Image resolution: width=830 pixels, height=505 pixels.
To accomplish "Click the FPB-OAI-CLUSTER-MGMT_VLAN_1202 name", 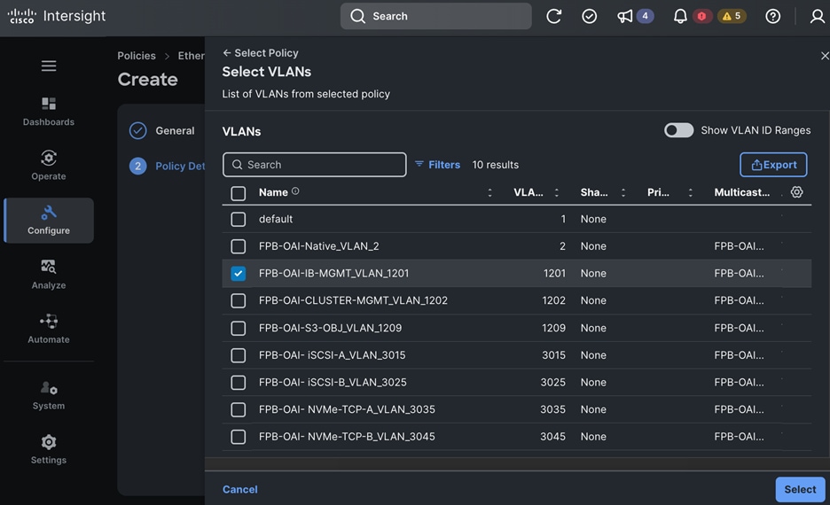I will pos(353,300).
